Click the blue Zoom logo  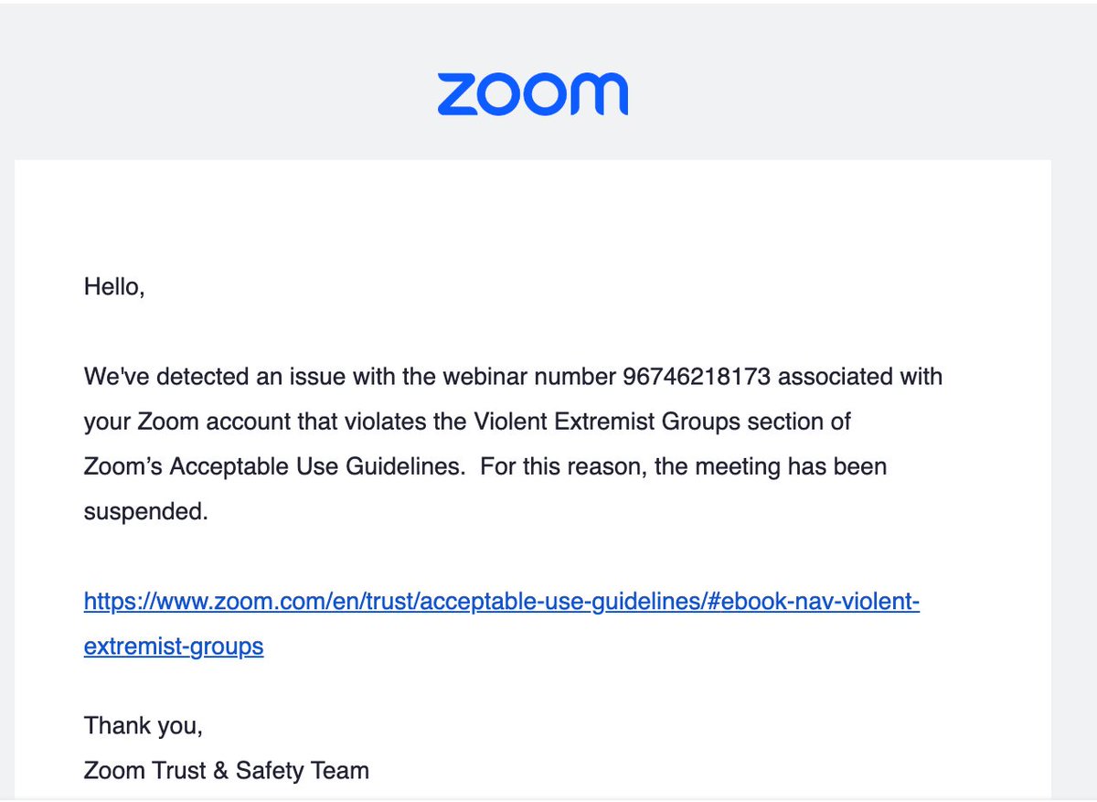click(x=532, y=95)
